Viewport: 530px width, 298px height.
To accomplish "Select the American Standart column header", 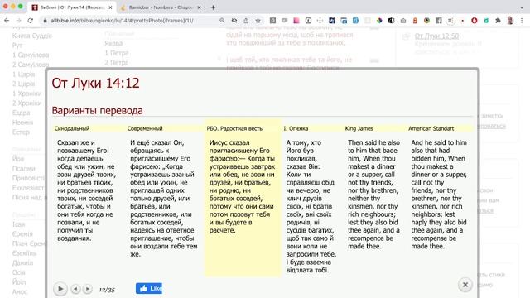I will 431,128.
